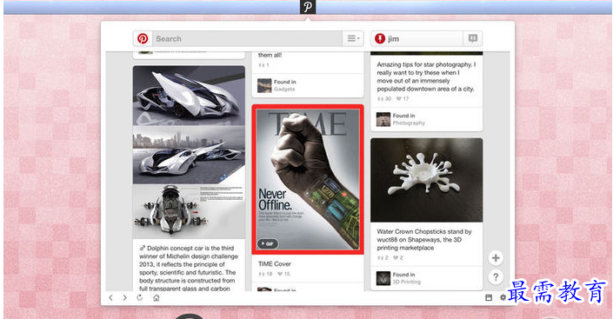Go forward with the right arrow
The image size is (613, 319).
[124, 298]
